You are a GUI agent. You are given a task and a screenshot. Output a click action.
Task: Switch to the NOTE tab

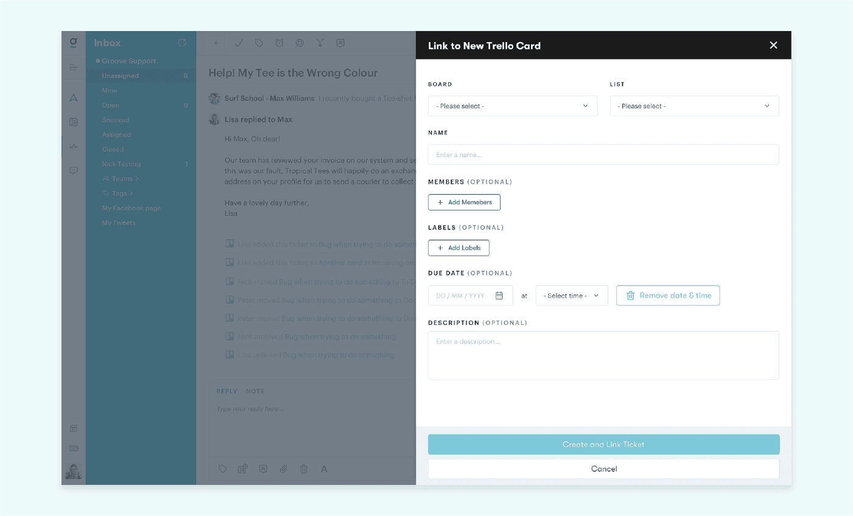click(x=255, y=391)
